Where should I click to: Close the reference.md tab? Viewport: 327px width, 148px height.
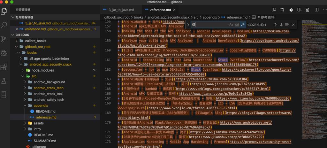(174, 10)
